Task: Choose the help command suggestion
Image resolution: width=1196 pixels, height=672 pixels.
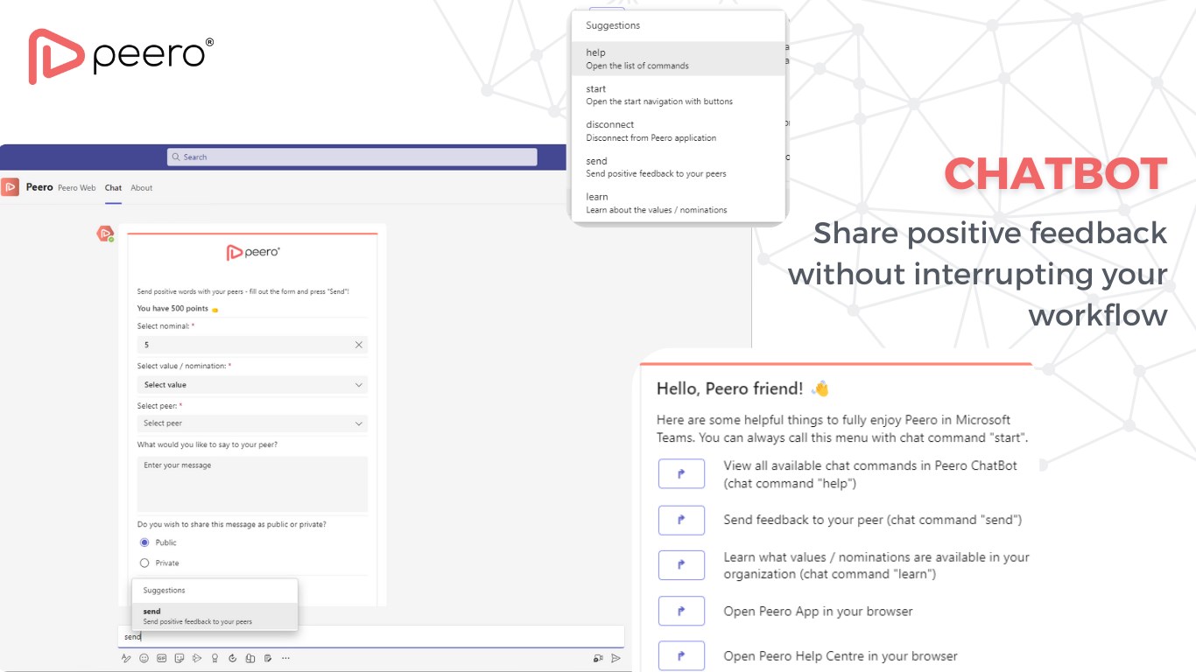Action: tap(679, 59)
